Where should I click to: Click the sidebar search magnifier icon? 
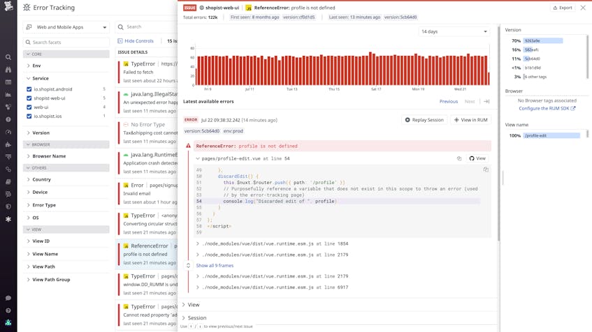click(x=8, y=57)
